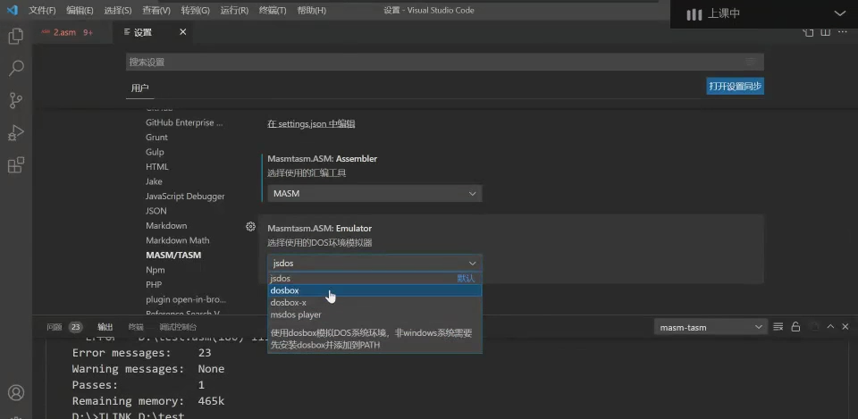Open the Run and Debug view
The image size is (858, 419).
pyautogui.click(x=15, y=132)
